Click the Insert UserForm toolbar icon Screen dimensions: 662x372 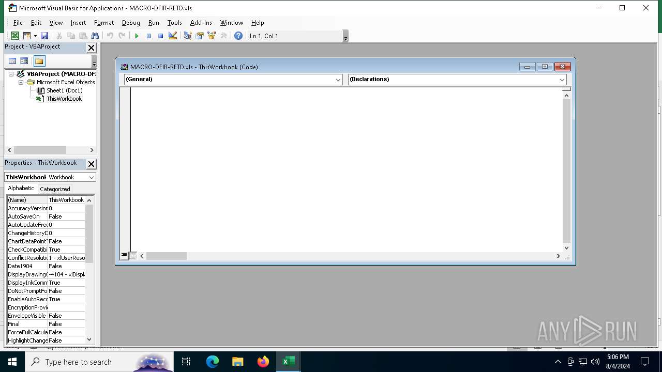click(x=27, y=36)
